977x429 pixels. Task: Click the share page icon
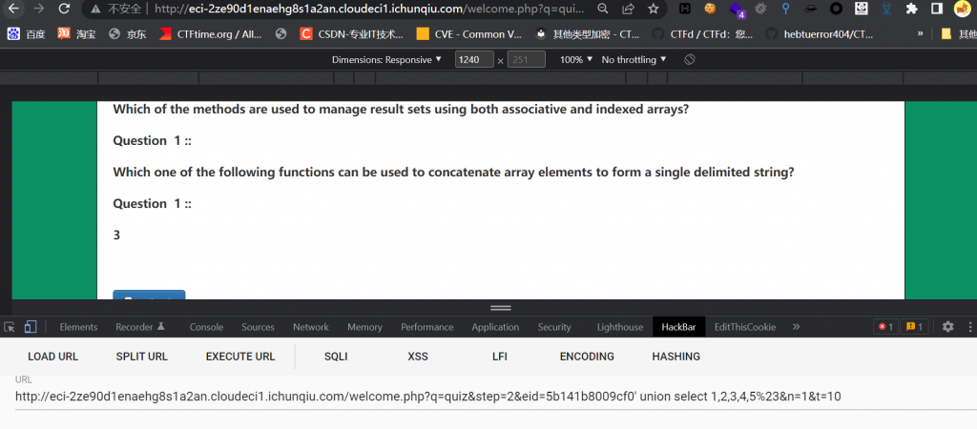[629, 9]
